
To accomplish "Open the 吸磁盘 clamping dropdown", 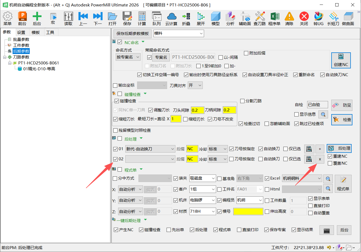I will click(x=202, y=178).
